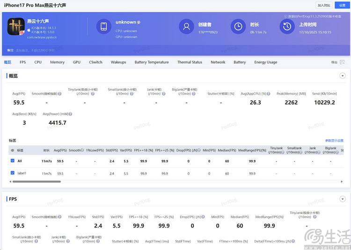Open the Thermal Status tab
351x250 pixels.
point(190,62)
